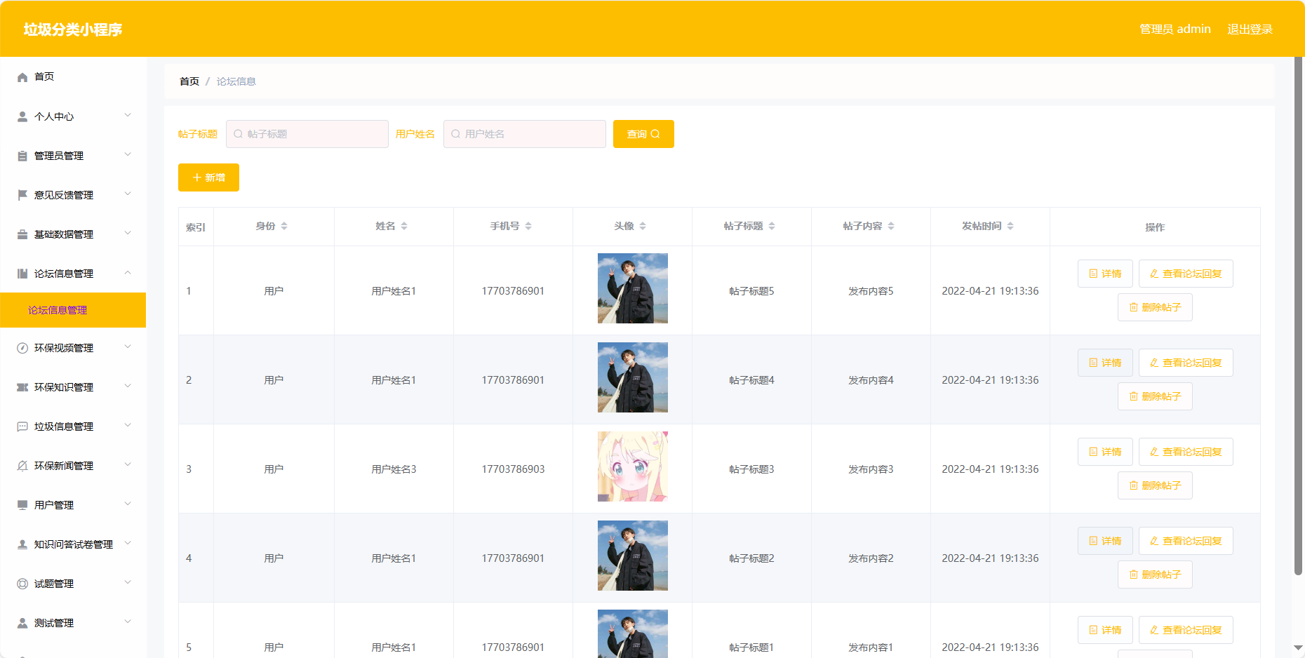
Task: Expand the 垃圾信息管理 chevron
Action: pos(128,425)
